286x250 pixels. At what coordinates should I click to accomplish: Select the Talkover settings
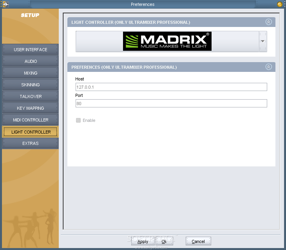point(30,96)
